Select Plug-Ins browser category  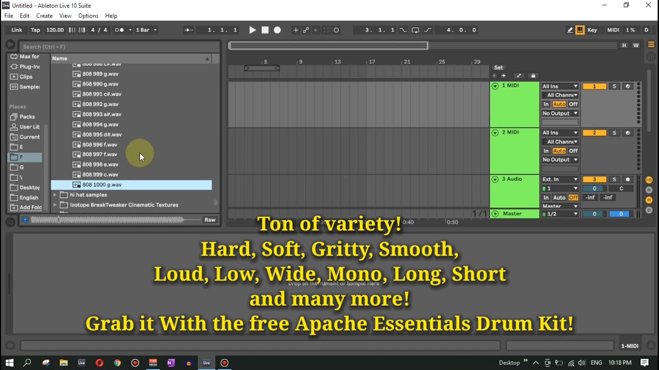pyautogui.click(x=25, y=66)
